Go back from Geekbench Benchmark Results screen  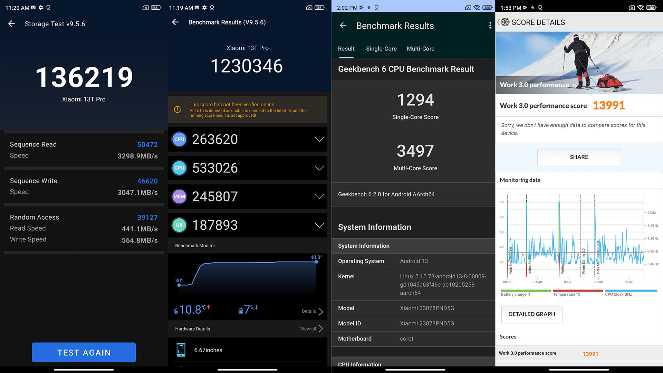(x=343, y=26)
